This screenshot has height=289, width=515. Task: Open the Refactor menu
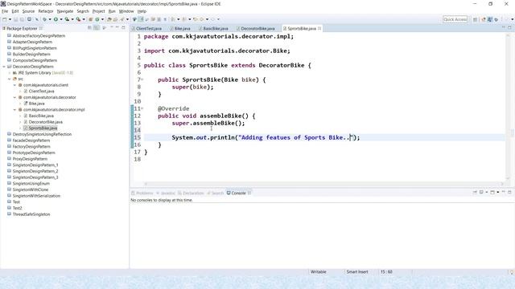[46, 11]
